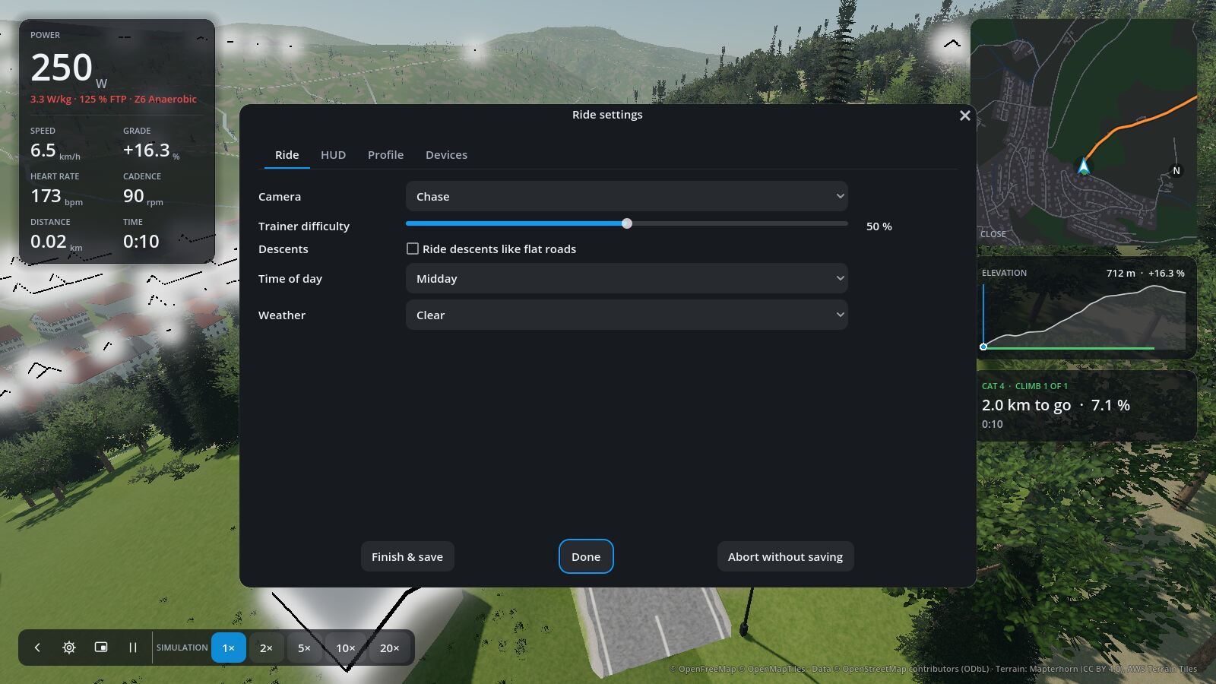Screen dimensions: 1216x684
Task: Toggle the picture-in-picture view icon
Action: click(101, 648)
